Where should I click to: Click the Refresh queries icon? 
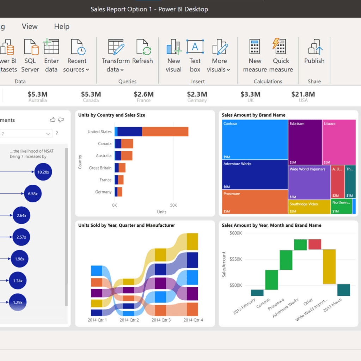point(143,48)
